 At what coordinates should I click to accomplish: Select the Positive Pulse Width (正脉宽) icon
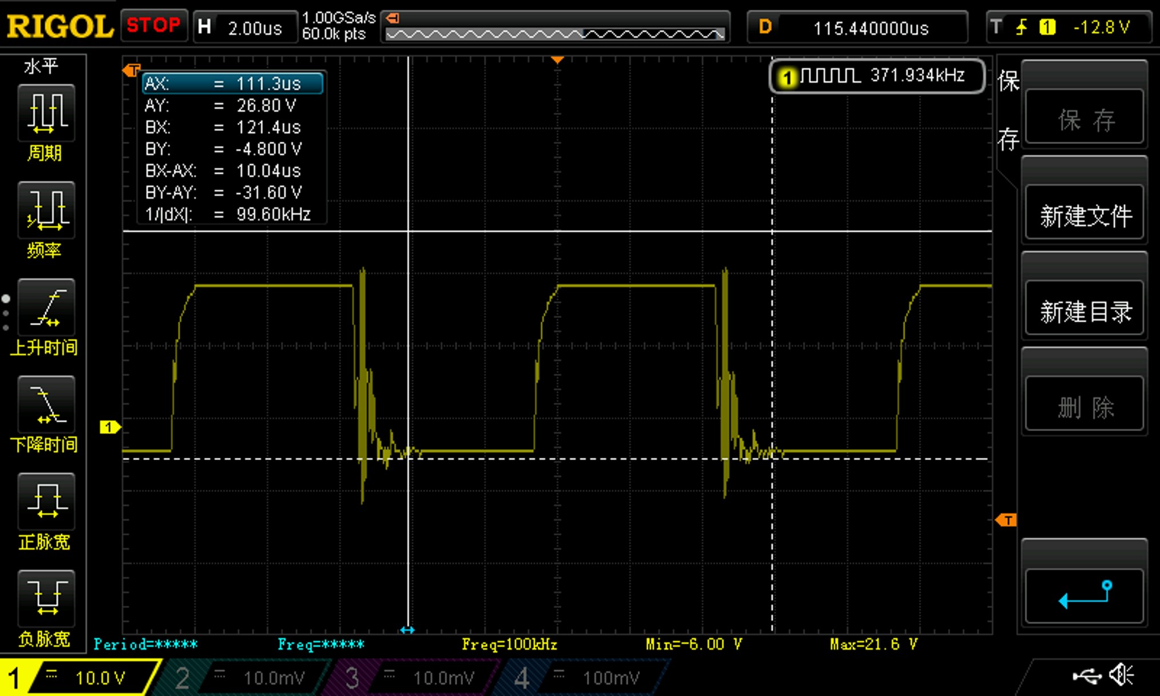coord(46,501)
